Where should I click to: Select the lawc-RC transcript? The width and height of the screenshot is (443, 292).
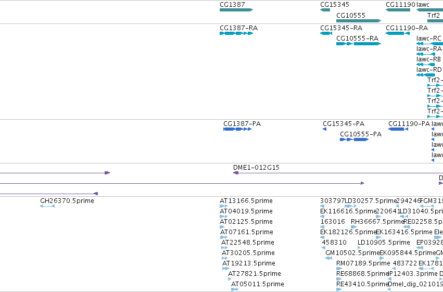pyautogui.click(x=429, y=44)
